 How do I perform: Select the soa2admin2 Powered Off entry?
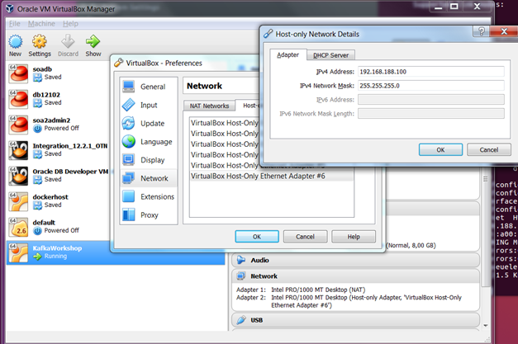(x=58, y=125)
